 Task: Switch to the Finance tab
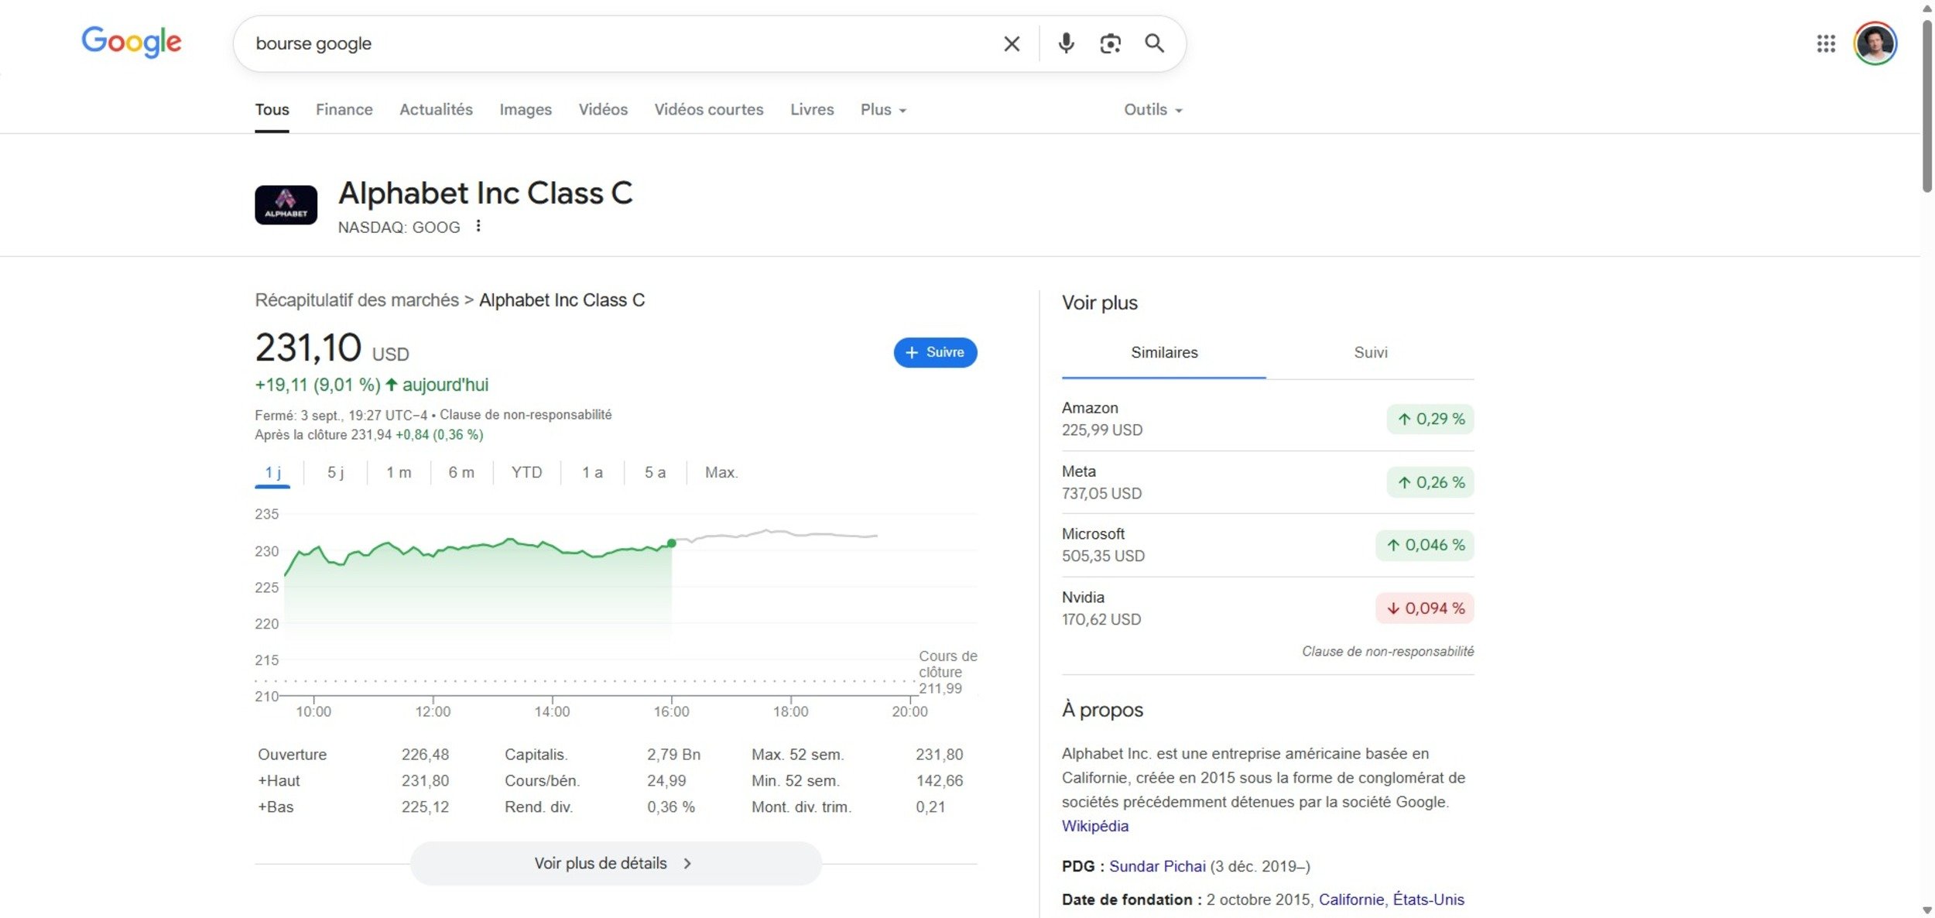tap(344, 109)
